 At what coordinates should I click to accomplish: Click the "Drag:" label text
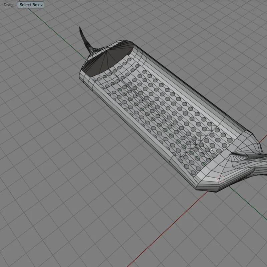(x=9, y=5)
